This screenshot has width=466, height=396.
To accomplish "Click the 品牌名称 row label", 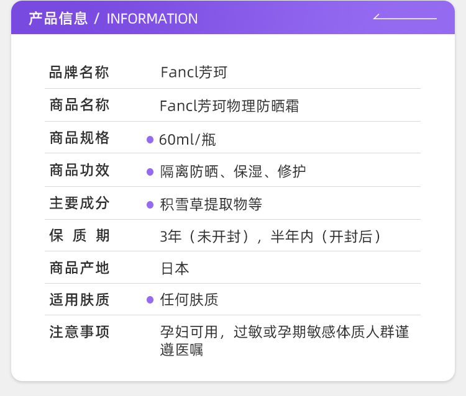I will (79, 73).
